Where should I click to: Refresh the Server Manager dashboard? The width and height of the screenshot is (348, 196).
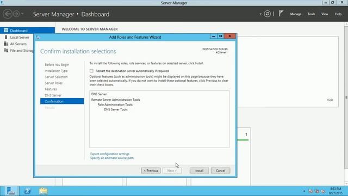pyautogui.click(x=267, y=14)
